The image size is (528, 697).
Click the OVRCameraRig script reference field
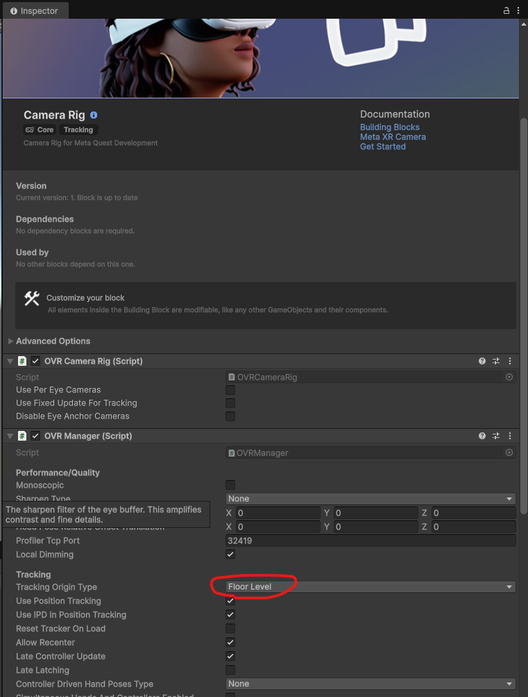[371, 377]
